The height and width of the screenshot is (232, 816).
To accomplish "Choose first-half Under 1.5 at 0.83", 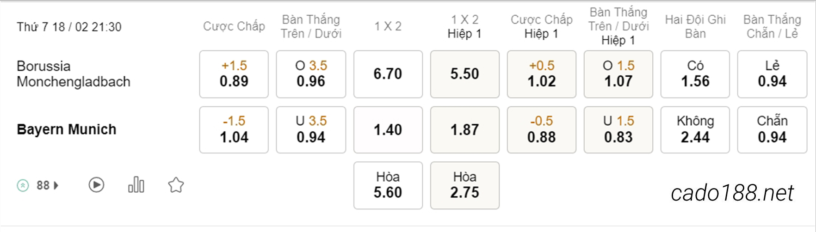I will point(618,130).
